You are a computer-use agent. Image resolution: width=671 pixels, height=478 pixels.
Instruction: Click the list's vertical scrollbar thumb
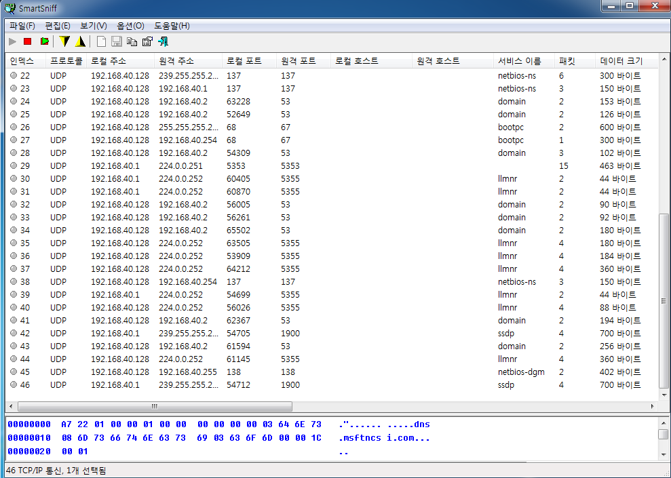click(x=664, y=300)
